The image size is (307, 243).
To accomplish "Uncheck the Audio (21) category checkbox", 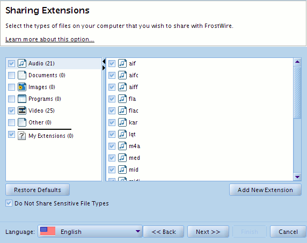I will pyautogui.click(x=11, y=63).
